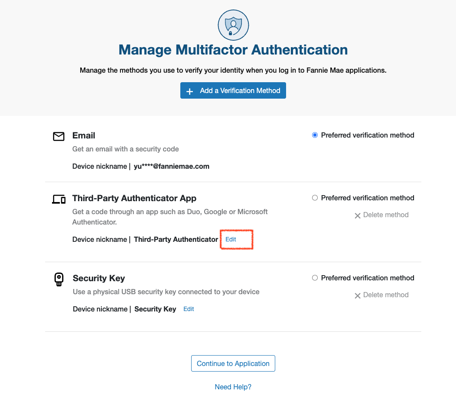Edit the Third-Party Authenticator device nickname
This screenshot has height=414, width=456.
coord(231,239)
